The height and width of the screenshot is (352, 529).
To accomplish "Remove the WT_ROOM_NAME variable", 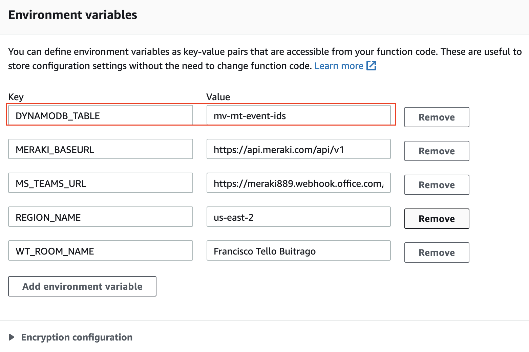I will click(437, 252).
